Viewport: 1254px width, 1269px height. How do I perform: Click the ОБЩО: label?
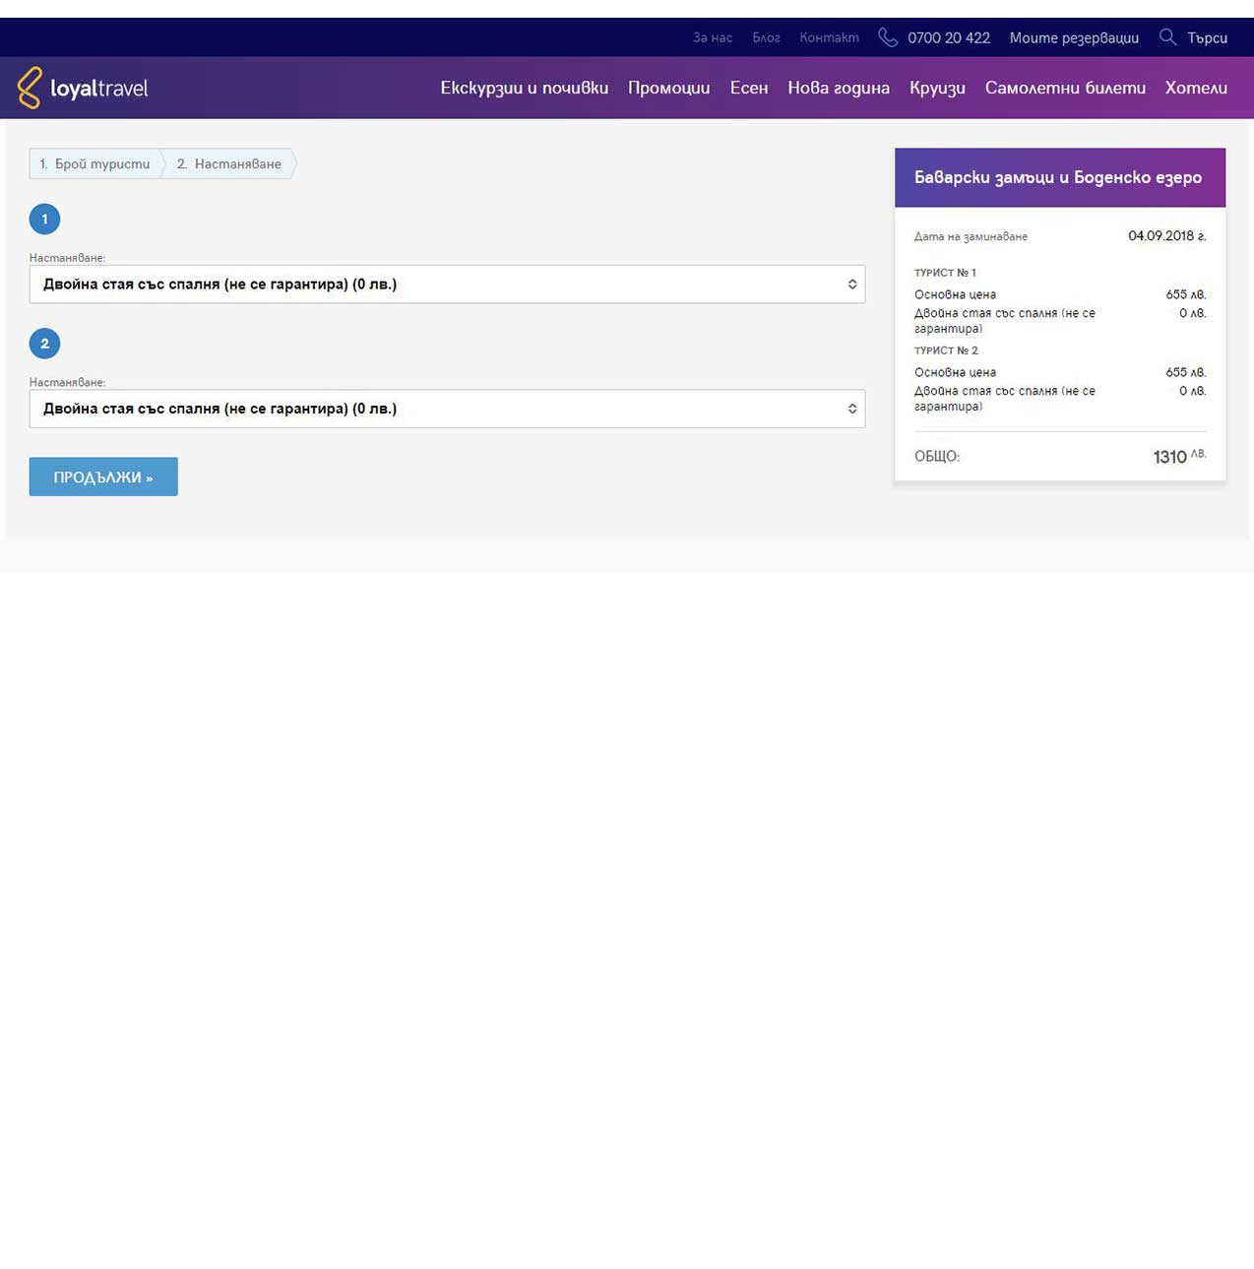point(937,456)
